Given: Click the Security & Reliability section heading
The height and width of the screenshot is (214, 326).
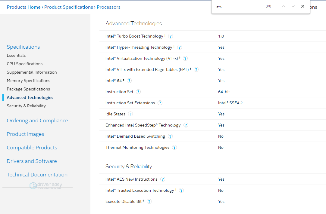Looking at the screenshot, I should click(129, 167).
